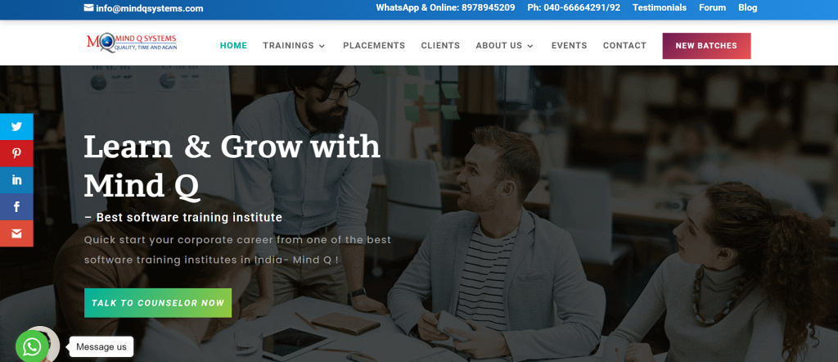Click the Mind Q Systems logo
Viewport: 838px width, 362px height.
tap(132, 43)
